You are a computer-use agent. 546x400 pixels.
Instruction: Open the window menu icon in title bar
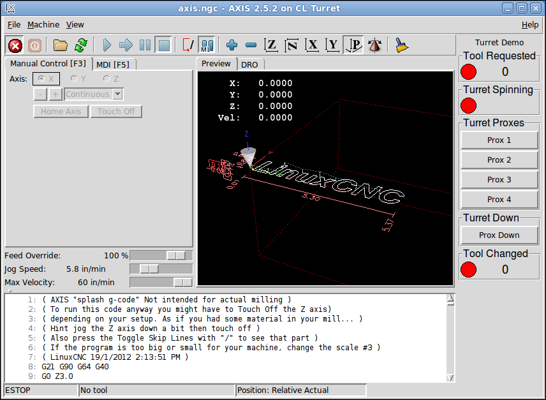click(x=10, y=8)
